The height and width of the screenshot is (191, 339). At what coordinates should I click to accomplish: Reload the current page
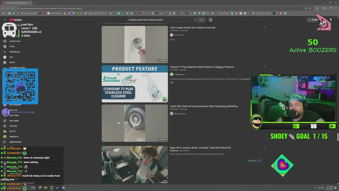12,8
